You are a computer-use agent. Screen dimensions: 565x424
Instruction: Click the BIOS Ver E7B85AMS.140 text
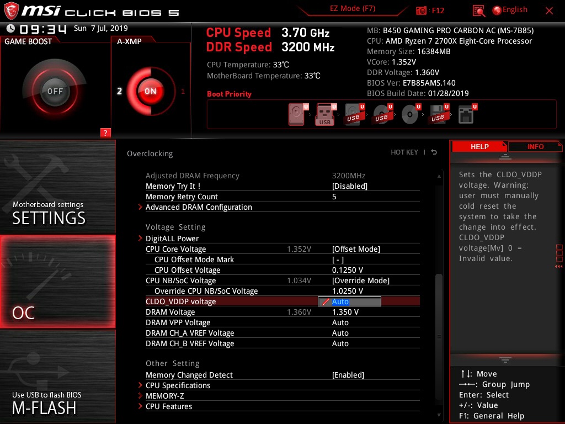[411, 83]
